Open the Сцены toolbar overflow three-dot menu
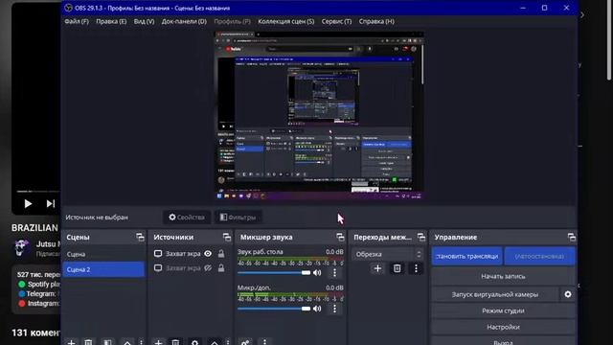This screenshot has width=613, height=345. click(x=142, y=342)
